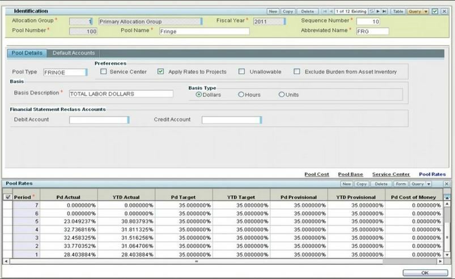The height and width of the screenshot is (279, 455).
Task: Select the Hours basis type
Action: tap(241, 95)
